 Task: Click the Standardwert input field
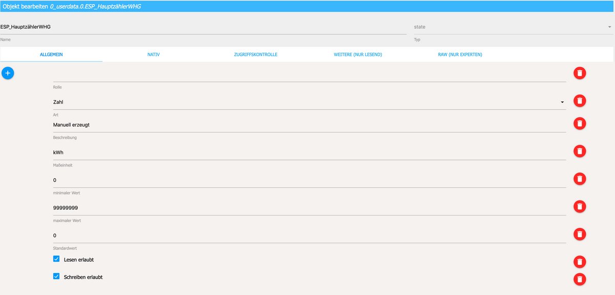(310, 236)
